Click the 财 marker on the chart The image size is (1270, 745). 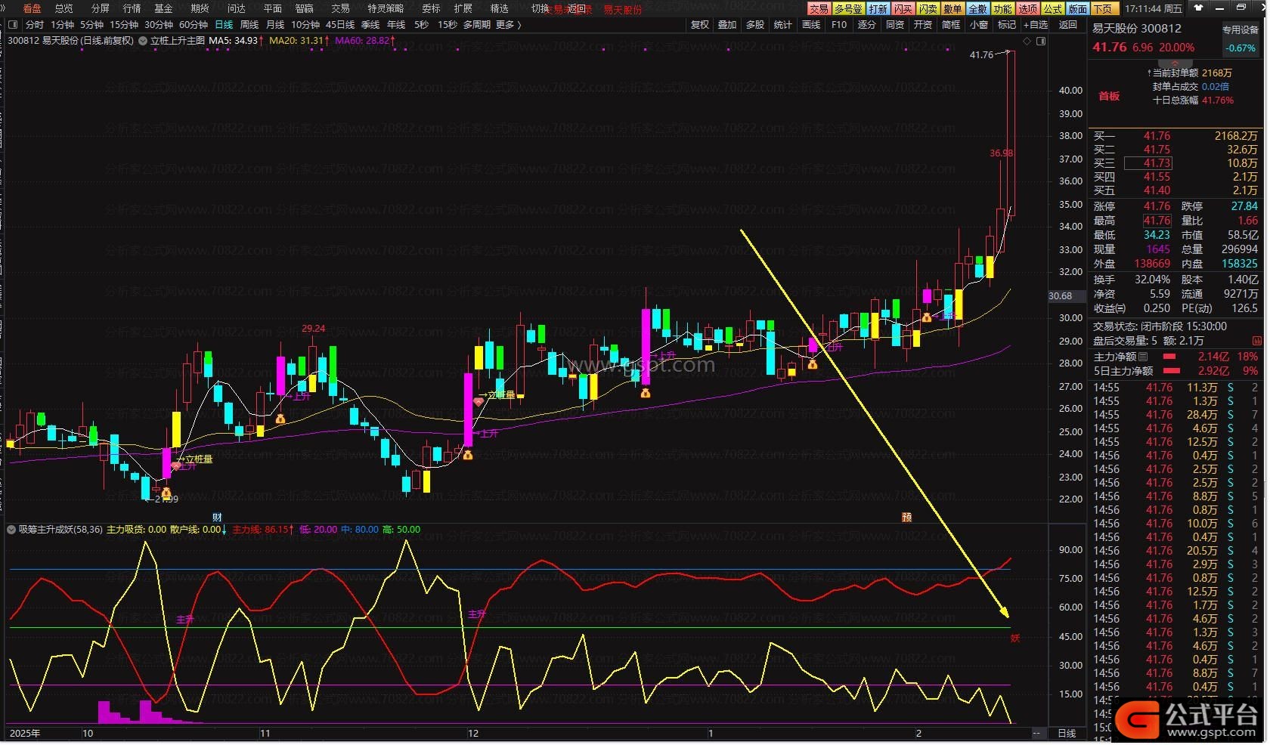[217, 518]
